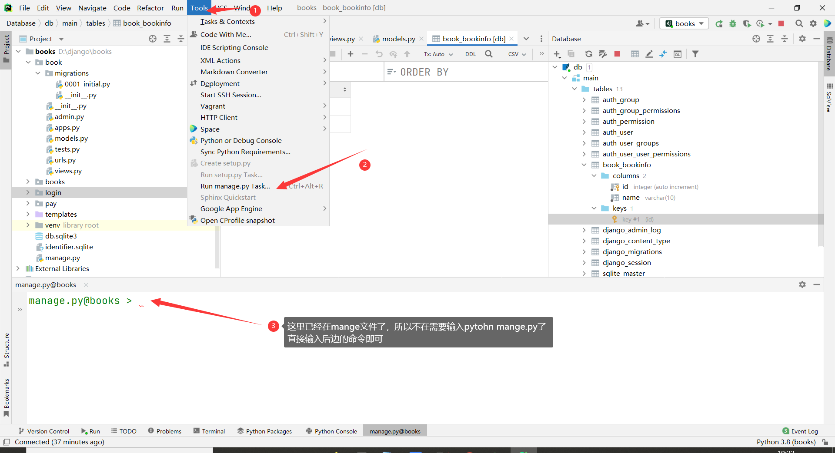Click Select Opened File target icon in the Project panel
Image resolution: width=835 pixels, height=453 pixels.
tap(153, 39)
